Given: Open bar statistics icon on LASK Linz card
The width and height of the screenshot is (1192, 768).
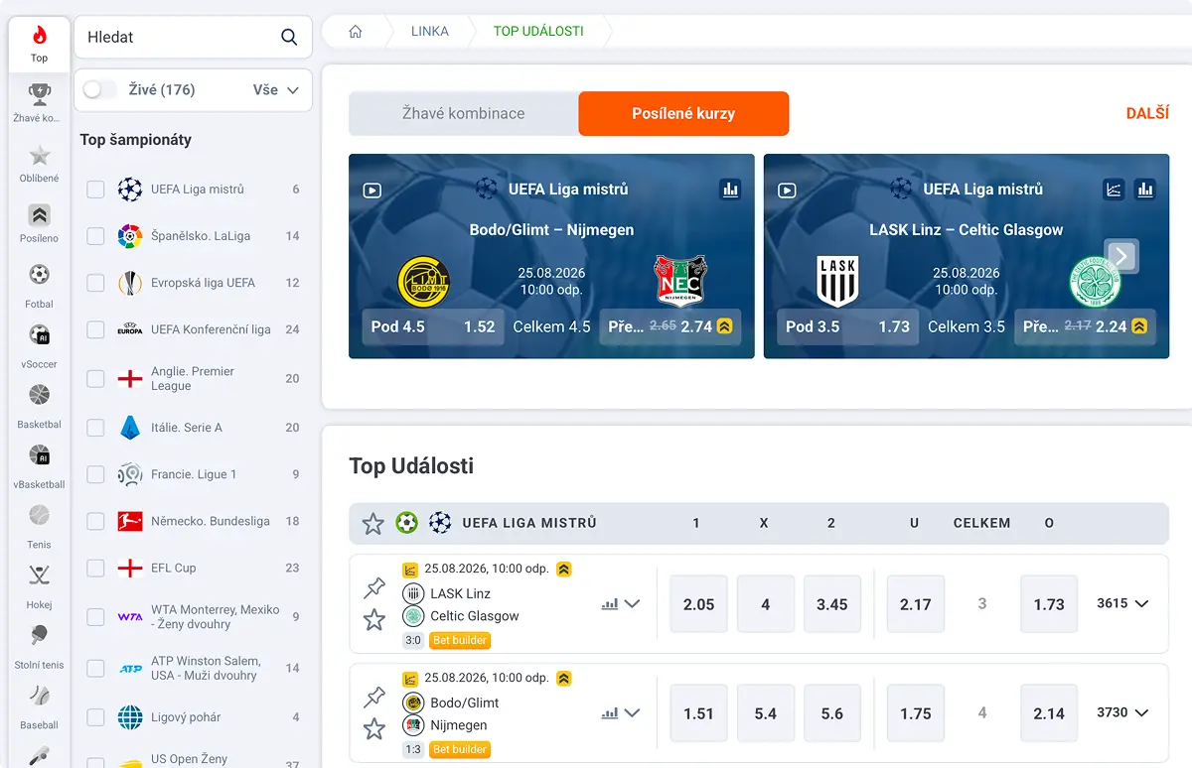Looking at the screenshot, I should [1144, 190].
